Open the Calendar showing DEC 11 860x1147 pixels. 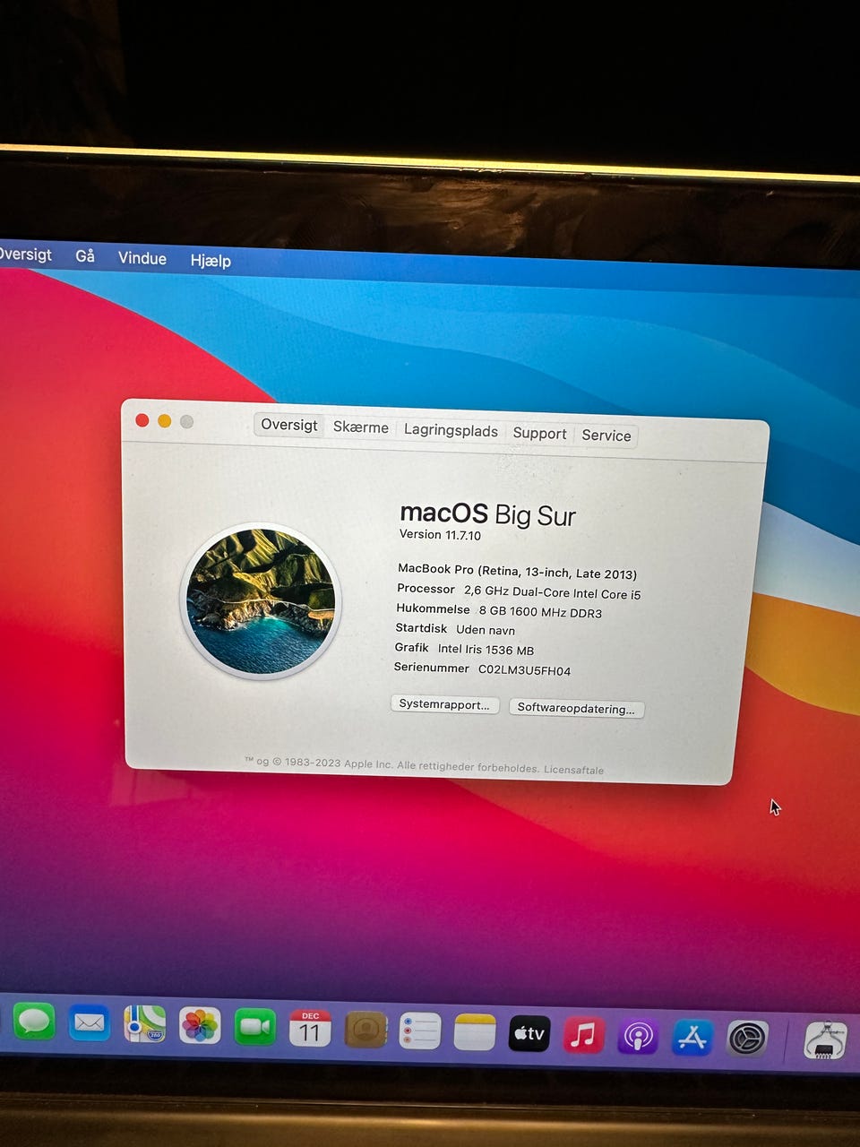click(310, 1029)
